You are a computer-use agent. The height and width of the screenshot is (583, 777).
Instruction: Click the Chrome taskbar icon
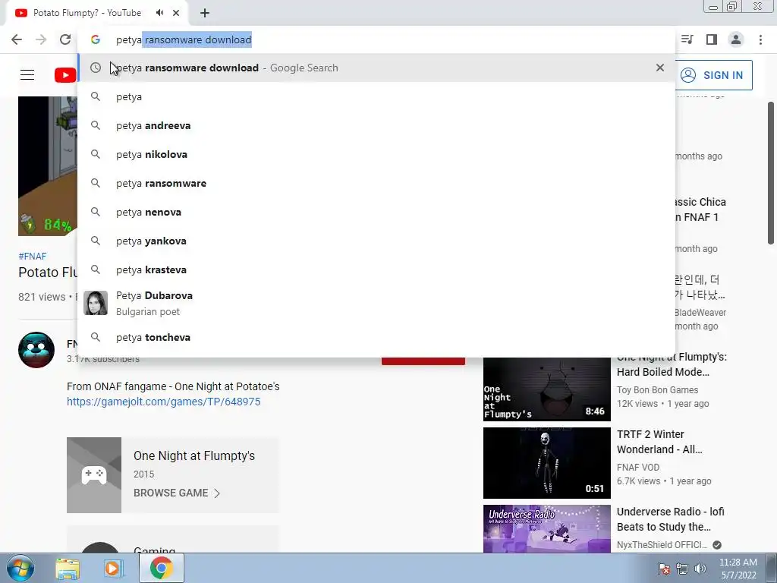(x=161, y=568)
